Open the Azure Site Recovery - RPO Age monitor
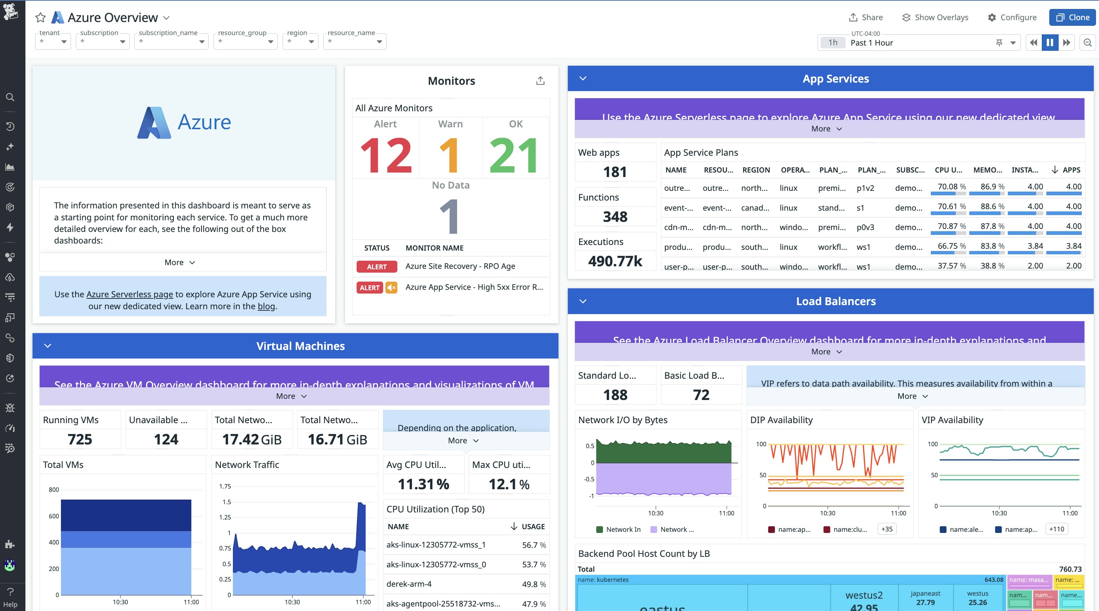The width and height of the screenshot is (1099, 611). [x=460, y=266]
